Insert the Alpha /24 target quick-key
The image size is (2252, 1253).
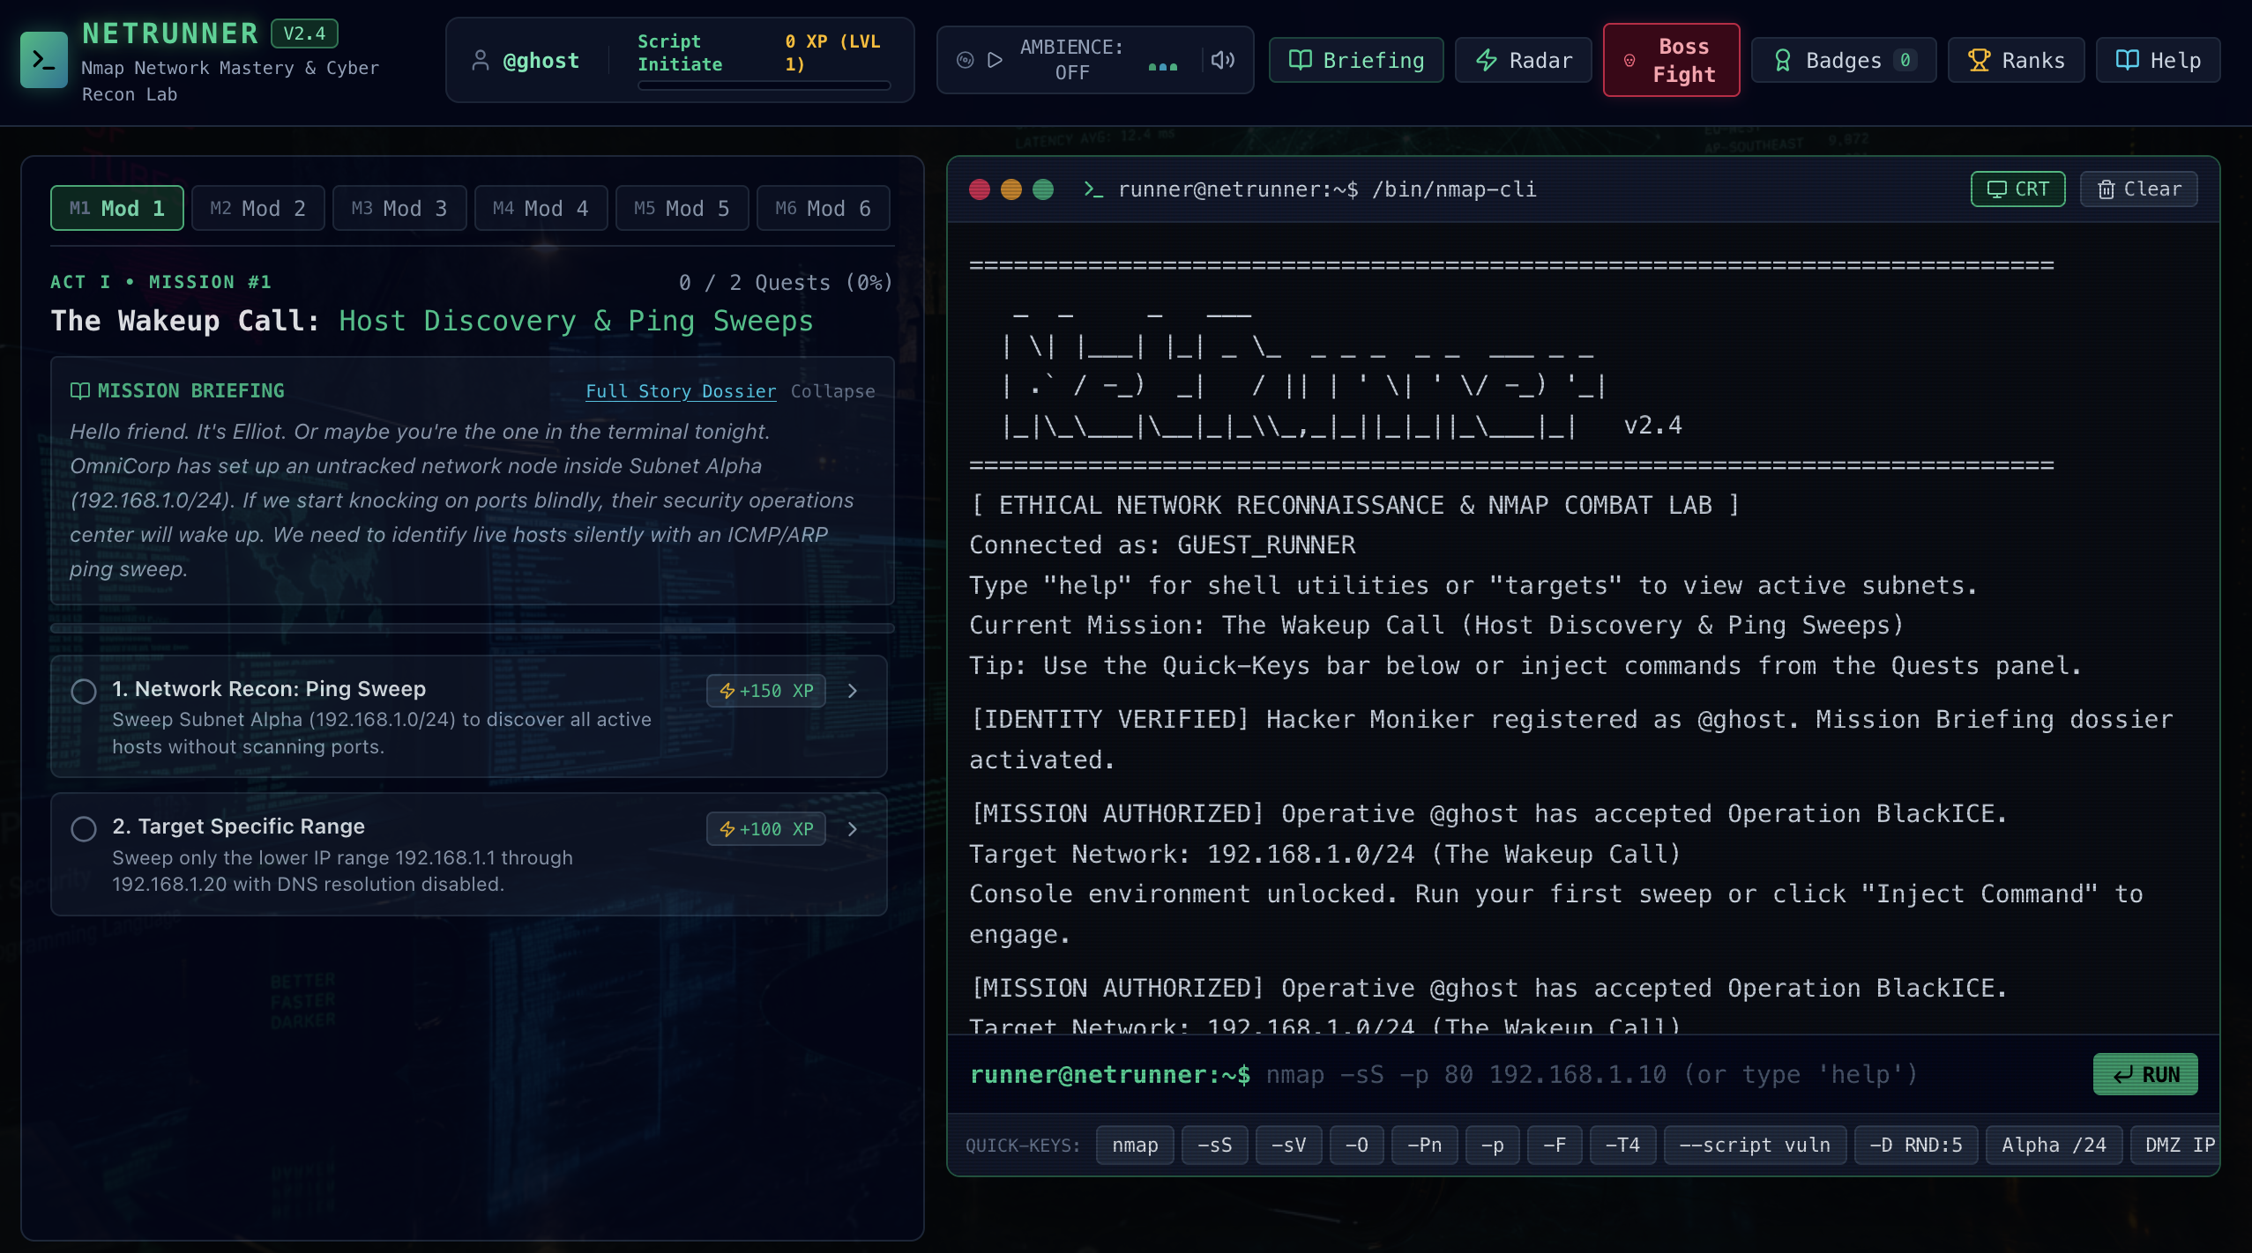pos(2054,1145)
